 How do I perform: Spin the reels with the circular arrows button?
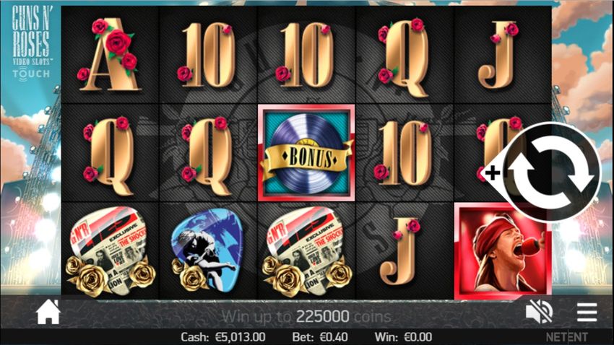(x=552, y=172)
